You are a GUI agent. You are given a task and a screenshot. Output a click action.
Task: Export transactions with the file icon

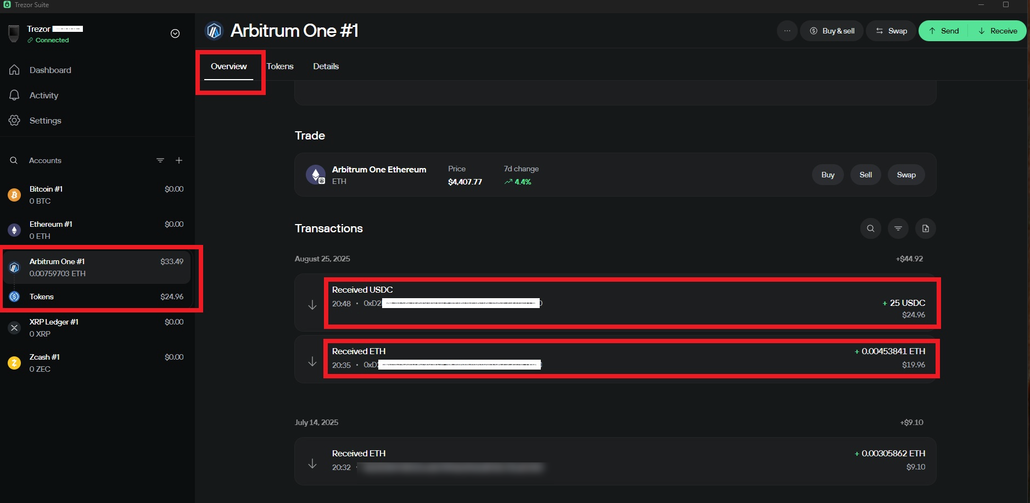926,228
